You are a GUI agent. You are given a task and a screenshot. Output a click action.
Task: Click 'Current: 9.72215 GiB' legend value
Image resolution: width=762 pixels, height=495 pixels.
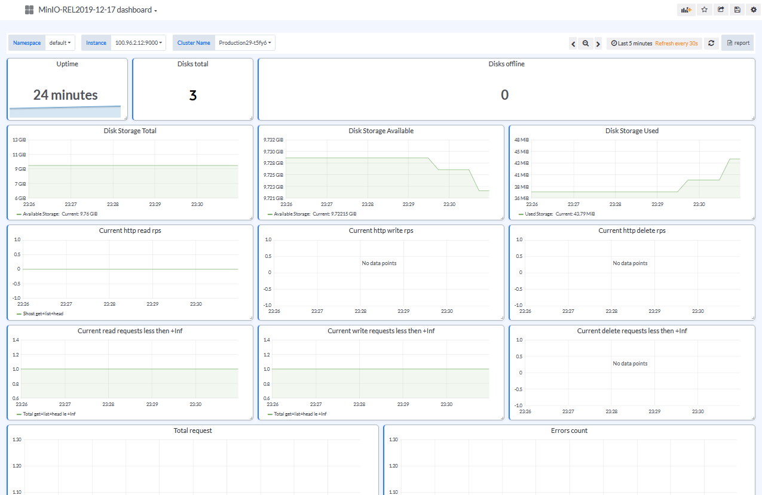(x=335, y=214)
